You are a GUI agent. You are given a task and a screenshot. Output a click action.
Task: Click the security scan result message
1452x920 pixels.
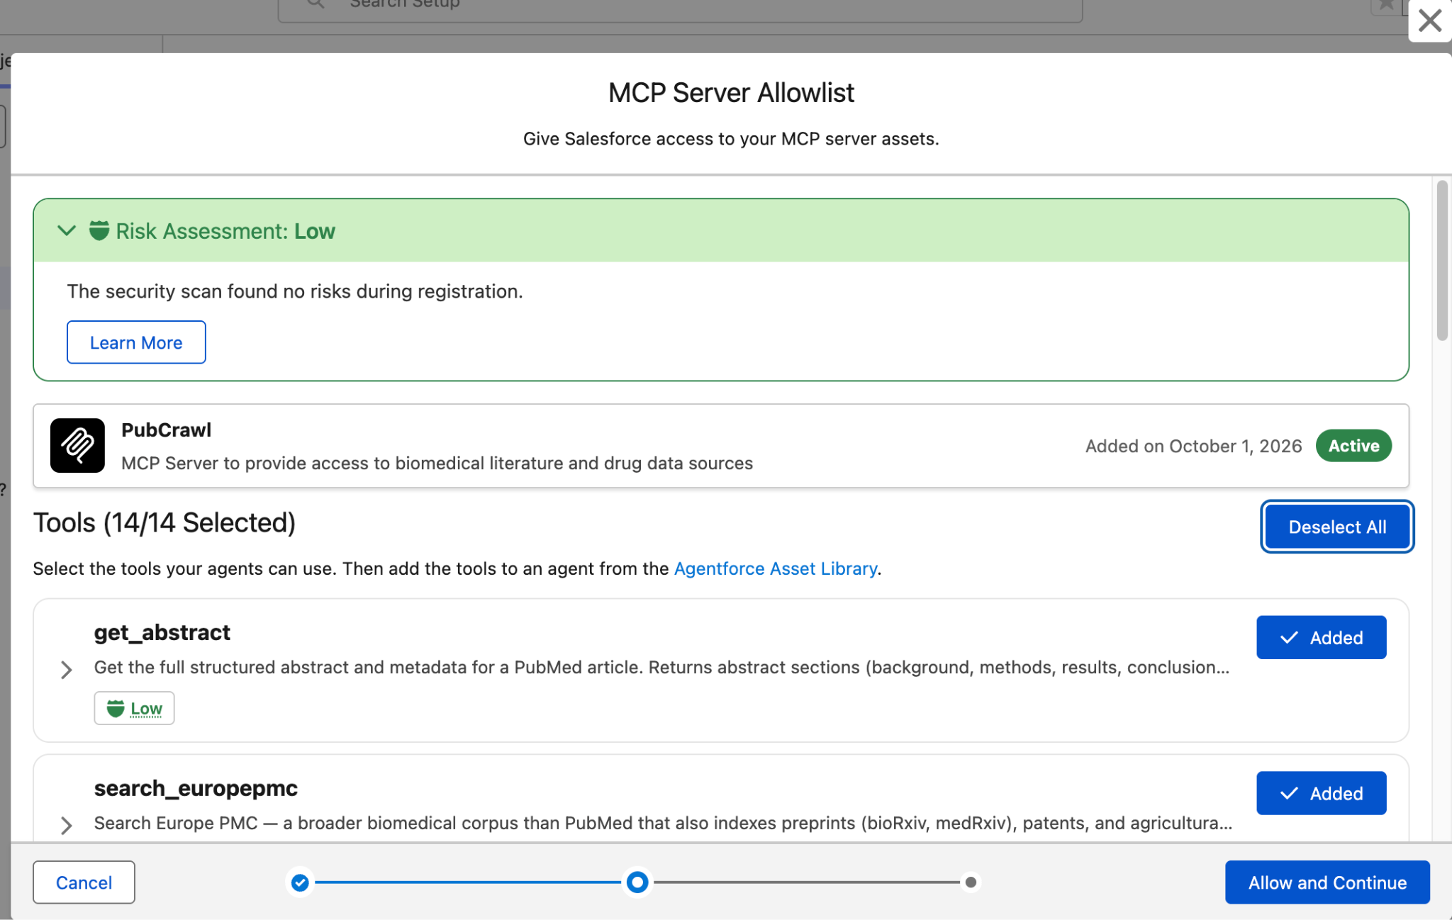pyautogui.click(x=295, y=291)
